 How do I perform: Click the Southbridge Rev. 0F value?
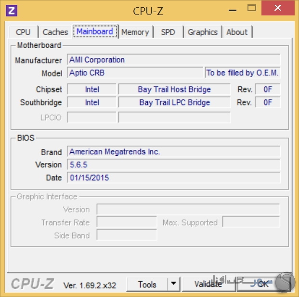click(x=268, y=103)
